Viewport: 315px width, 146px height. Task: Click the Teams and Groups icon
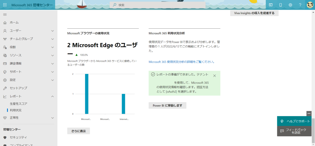coord(5,39)
